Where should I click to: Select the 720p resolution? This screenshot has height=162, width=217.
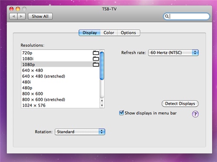coord(60,53)
